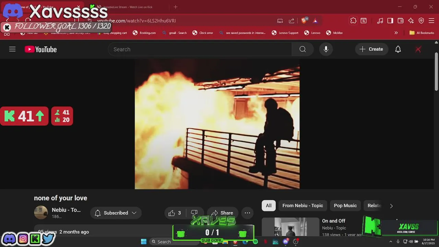Select the All filter chip

pyautogui.click(x=269, y=205)
